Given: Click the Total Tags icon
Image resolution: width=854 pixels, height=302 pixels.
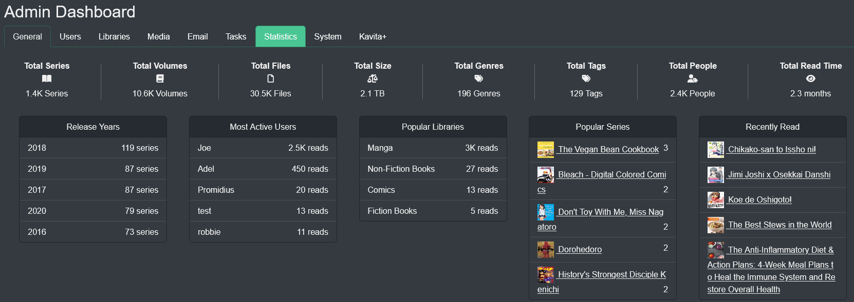Looking at the screenshot, I should pyautogui.click(x=586, y=78).
